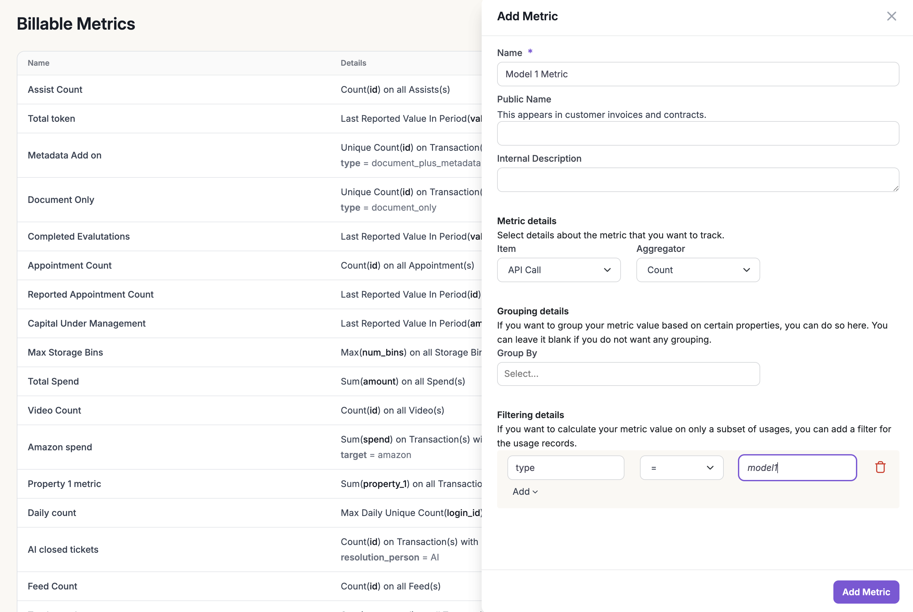Delete the type filter row
This screenshot has height=612, width=913.
(x=880, y=467)
